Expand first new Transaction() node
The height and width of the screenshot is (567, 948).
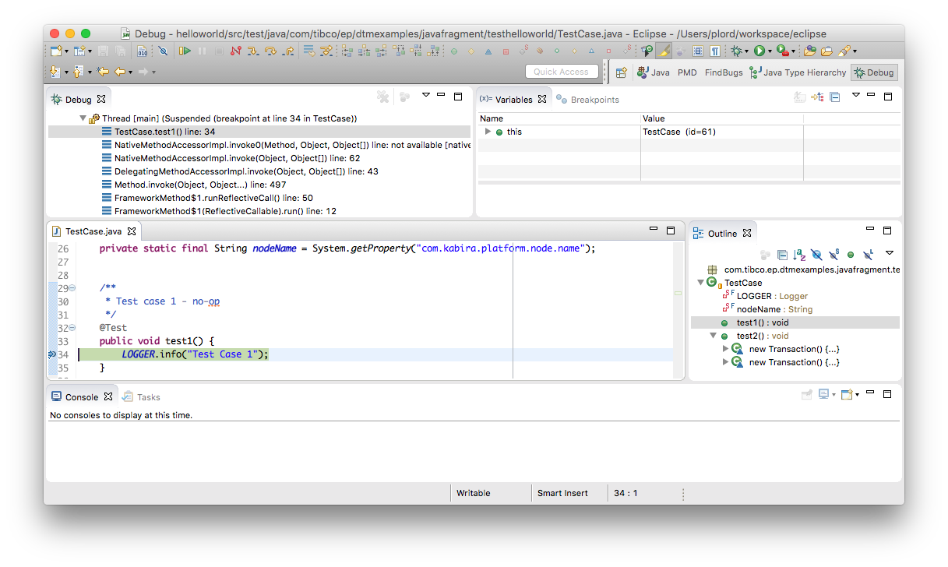tap(726, 349)
